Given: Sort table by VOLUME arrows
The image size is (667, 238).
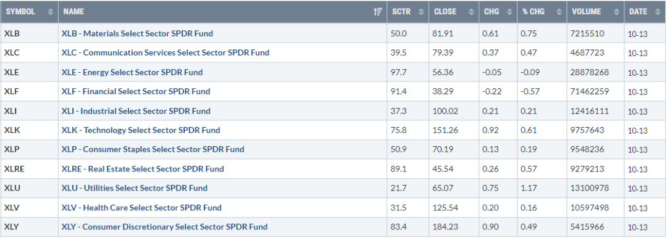Looking at the screenshot, I should pos(616,12).
